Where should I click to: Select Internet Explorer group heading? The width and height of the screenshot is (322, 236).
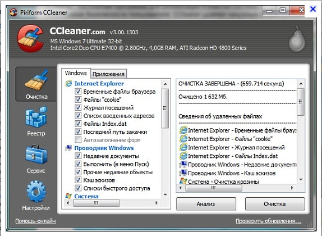pyautogui.click(x=99, y=84)
